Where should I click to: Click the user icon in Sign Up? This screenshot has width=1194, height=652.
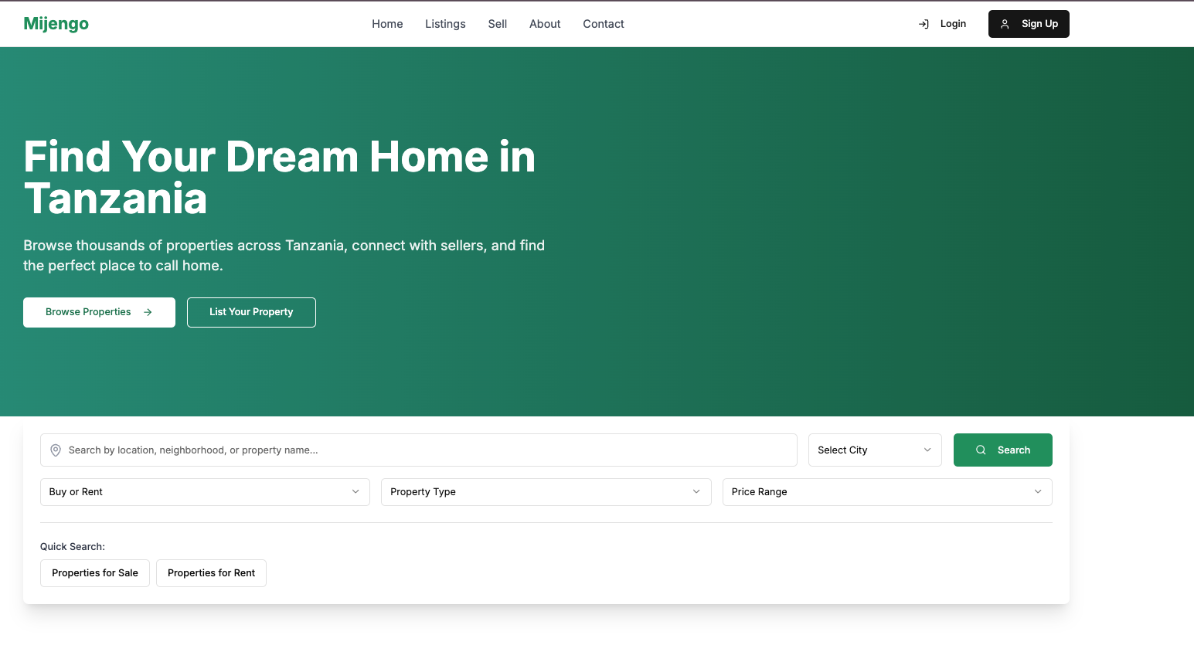point(1005,24)
